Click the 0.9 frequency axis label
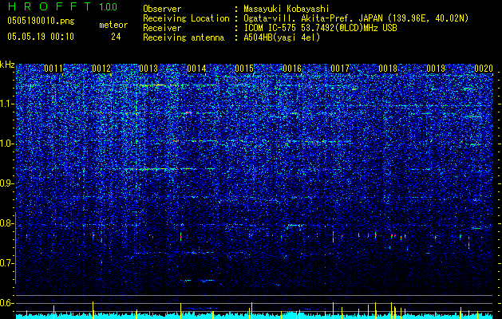 coord(7,183)
